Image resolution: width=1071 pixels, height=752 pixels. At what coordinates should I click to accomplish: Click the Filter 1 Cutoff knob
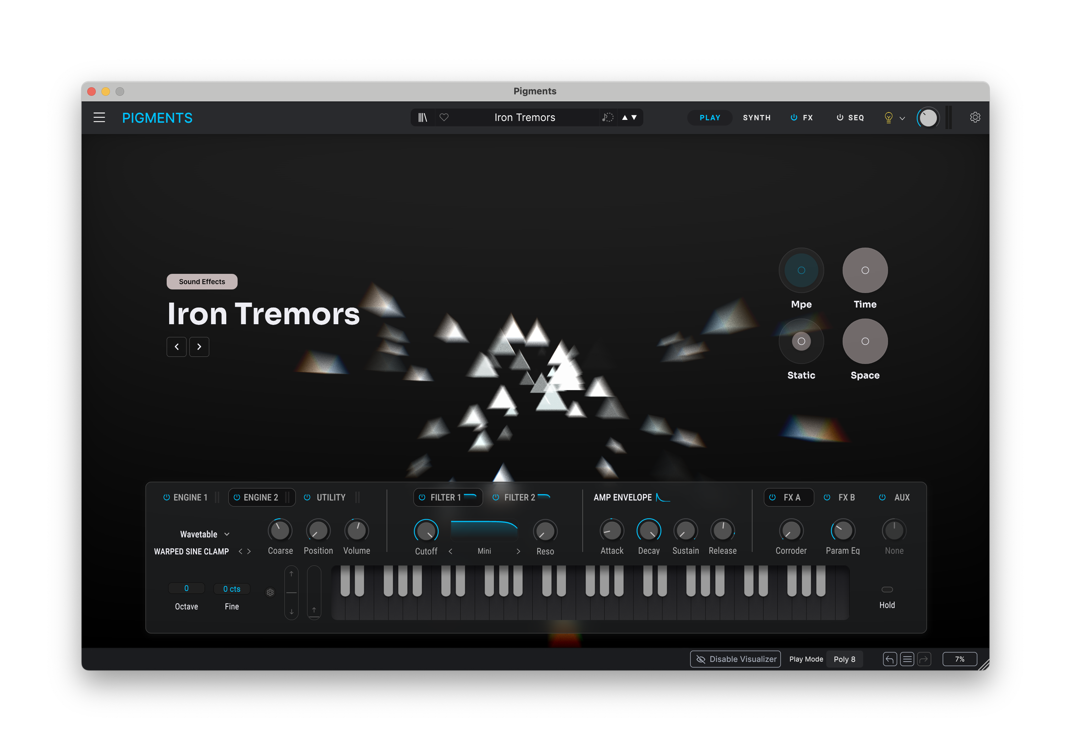coord(426,531)
